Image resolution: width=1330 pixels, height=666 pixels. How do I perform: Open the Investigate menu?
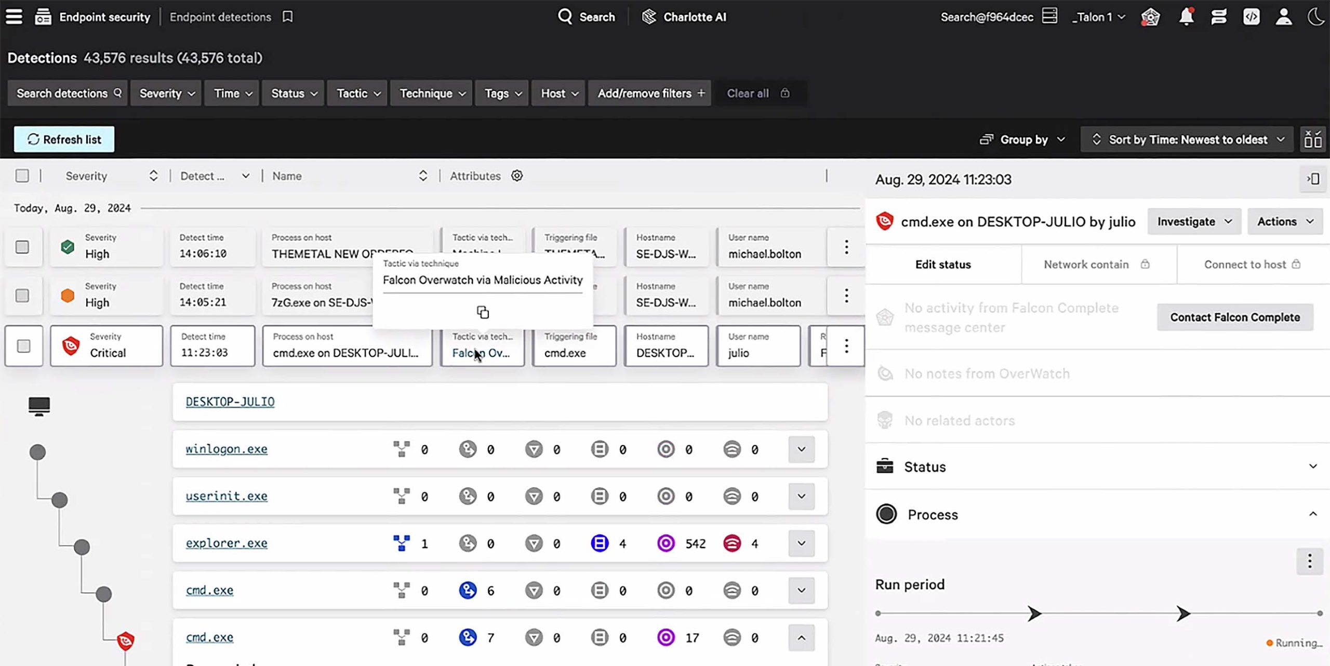pyautogui.click(x=1194, y=222)
